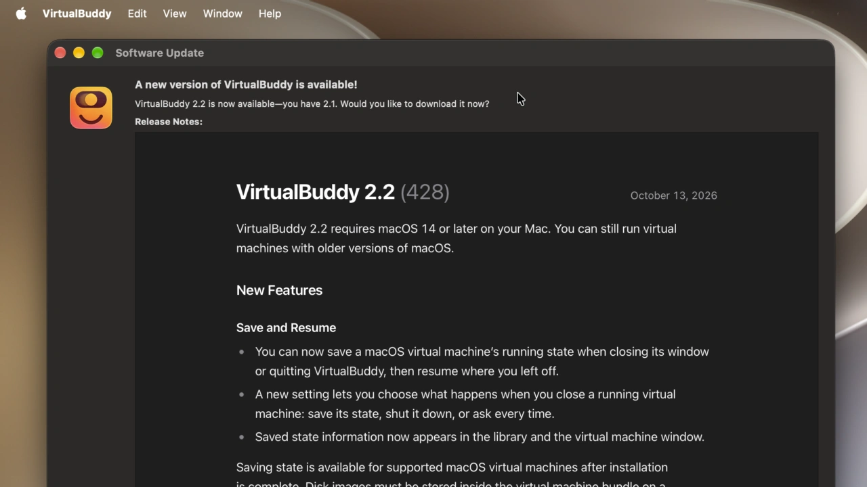
Task: Open the VirtualBuddy application menu
Action: (77, 14)
